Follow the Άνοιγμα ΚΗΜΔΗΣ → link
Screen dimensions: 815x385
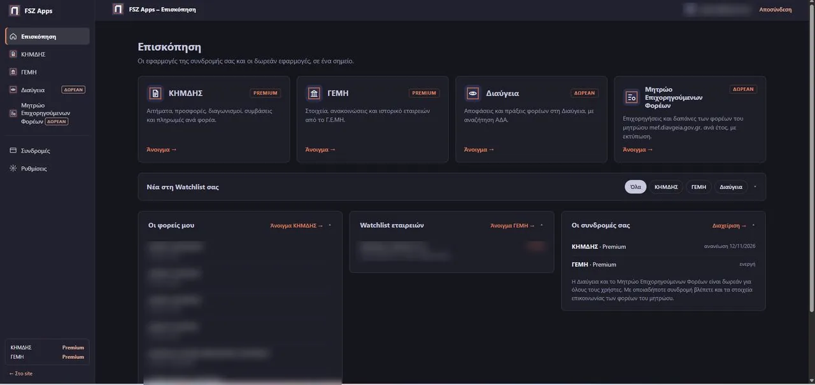point(297,225)
